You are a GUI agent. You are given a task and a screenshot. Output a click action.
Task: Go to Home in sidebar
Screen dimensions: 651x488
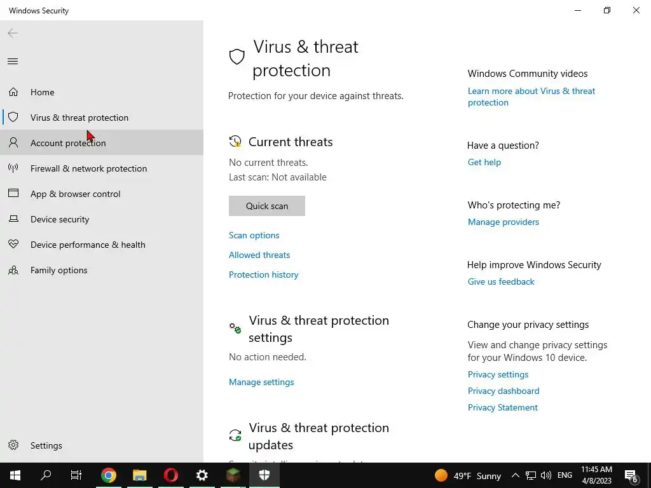[102, 91]
